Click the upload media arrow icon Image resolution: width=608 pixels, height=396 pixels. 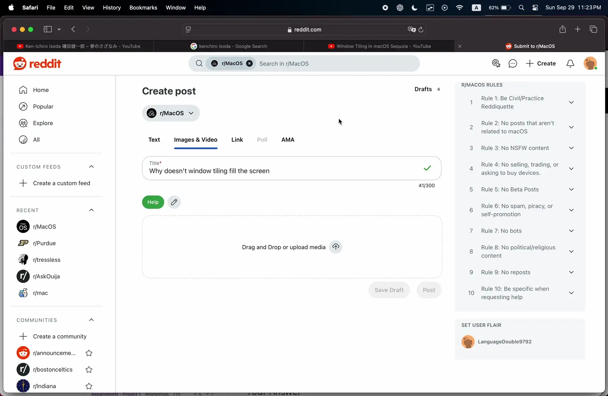click(x=335, y=247)
